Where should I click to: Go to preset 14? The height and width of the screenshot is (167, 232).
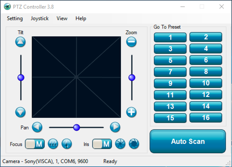click(206, 106)
